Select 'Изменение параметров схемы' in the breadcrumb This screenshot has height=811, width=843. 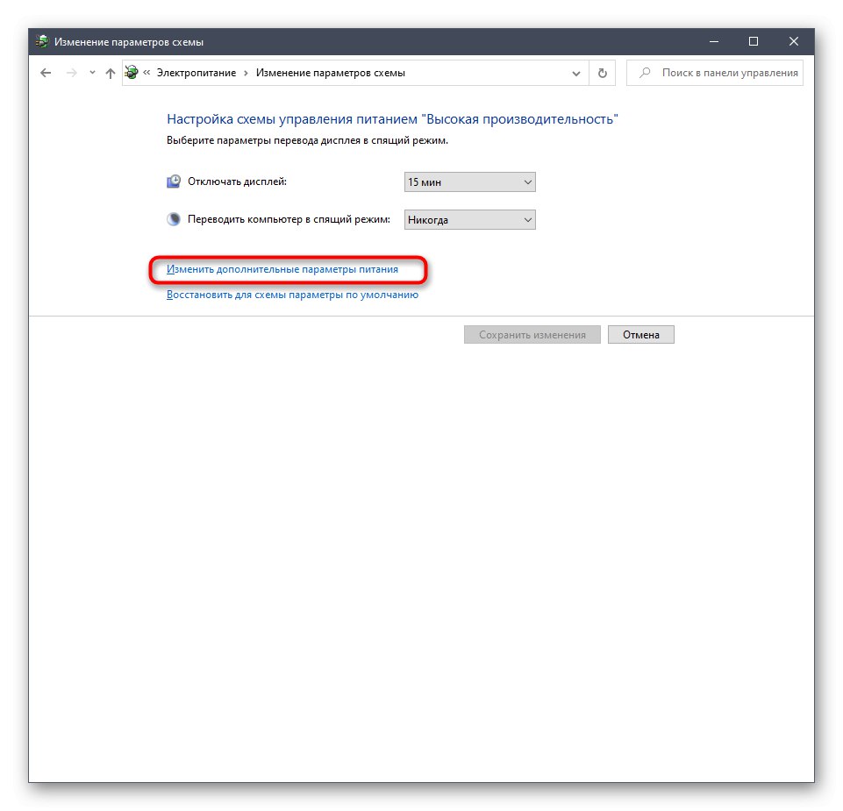point(333,73)
